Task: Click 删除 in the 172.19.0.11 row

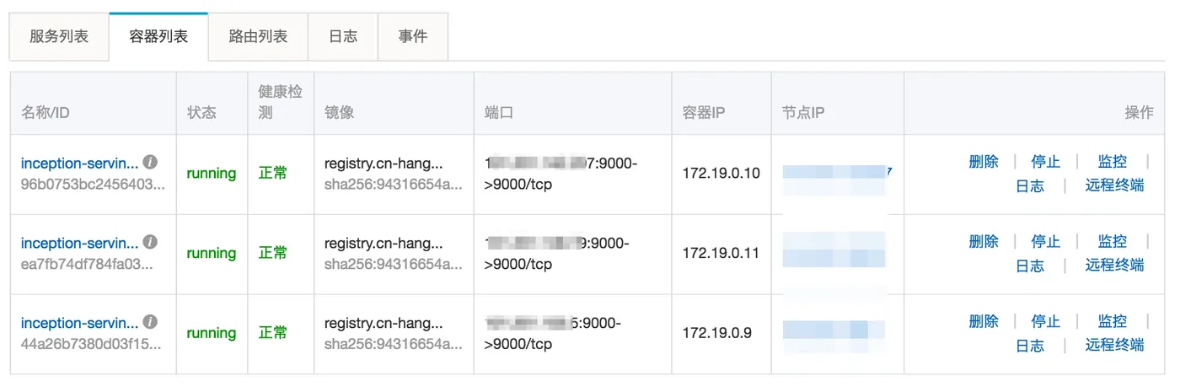Action: (x=984, y=241)
